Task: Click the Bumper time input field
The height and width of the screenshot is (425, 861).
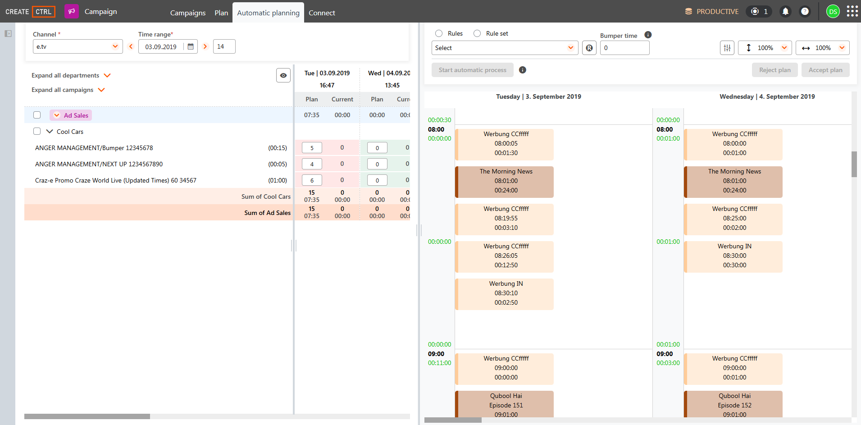Action: point(625,48)
